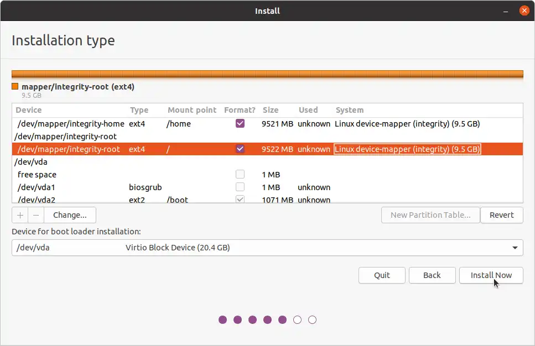Viewport: 535px width, 346px height.
Task: Toggle Format checkbox for /dev/vda2
Action: (x=240, y=199)
